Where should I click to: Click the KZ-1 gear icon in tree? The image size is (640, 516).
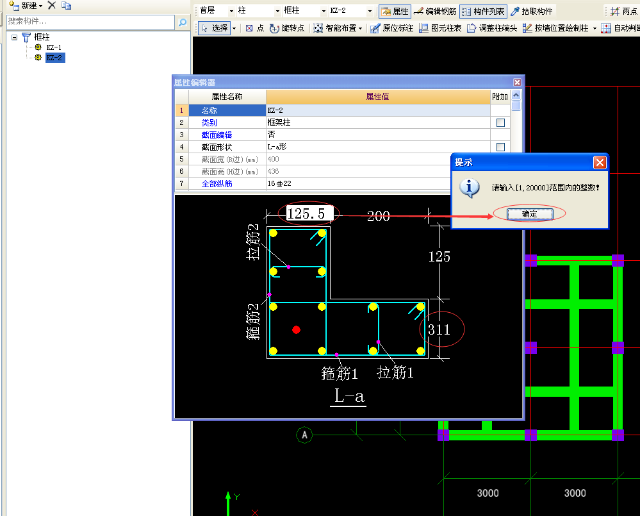[38, 47]
